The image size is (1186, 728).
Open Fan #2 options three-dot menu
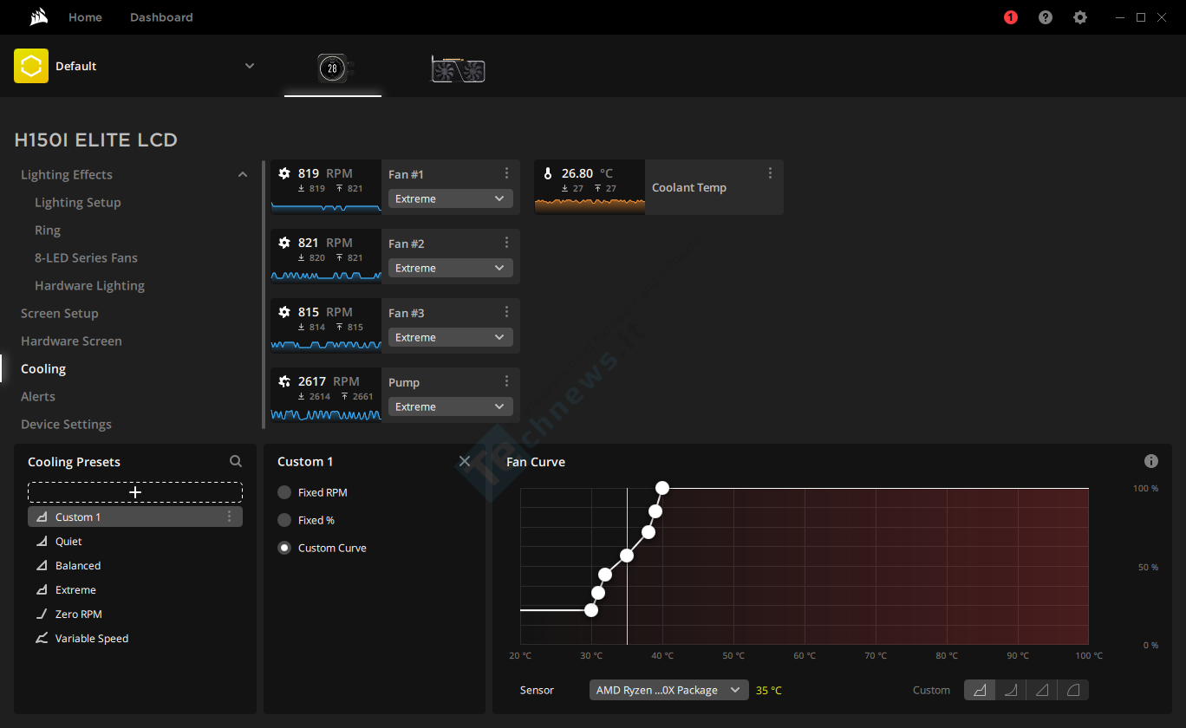(507, 243)
